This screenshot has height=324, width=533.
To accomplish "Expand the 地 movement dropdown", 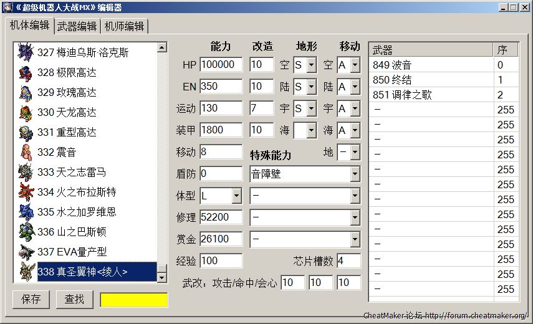I will [x=355, y=153].
